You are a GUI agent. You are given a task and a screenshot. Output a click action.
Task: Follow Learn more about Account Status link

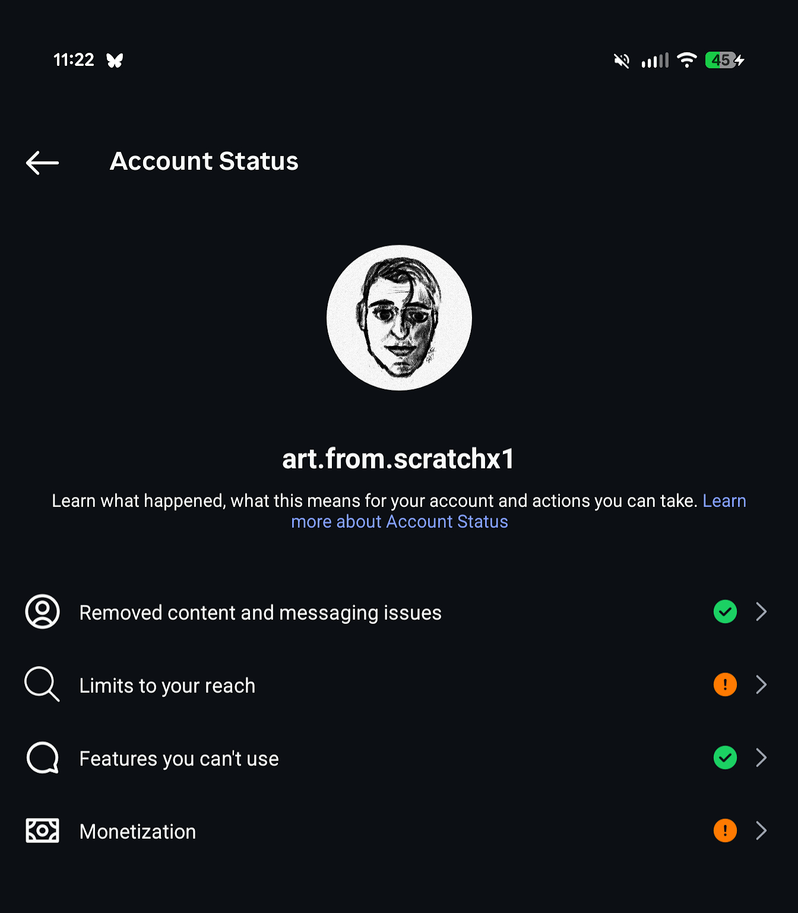[x=399, y=522]
